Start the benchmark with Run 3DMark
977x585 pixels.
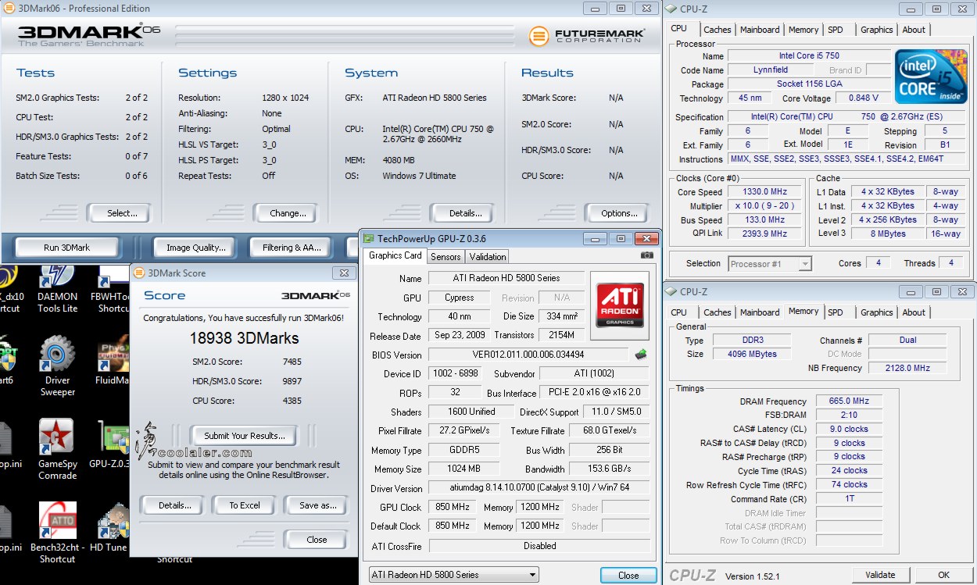[66, 248]
